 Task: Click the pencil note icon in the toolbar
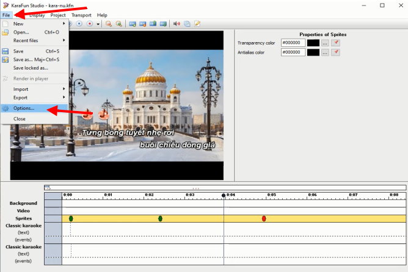[197, 24]
